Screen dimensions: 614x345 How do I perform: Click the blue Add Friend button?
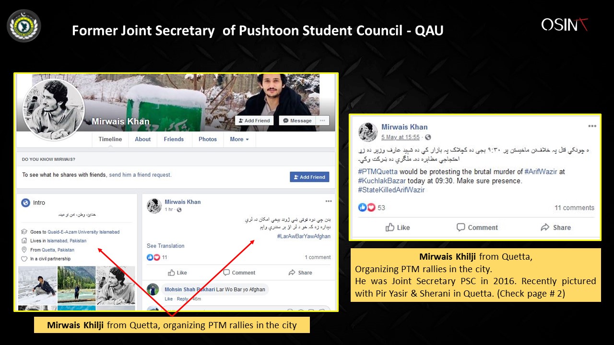tap(309, 177)
